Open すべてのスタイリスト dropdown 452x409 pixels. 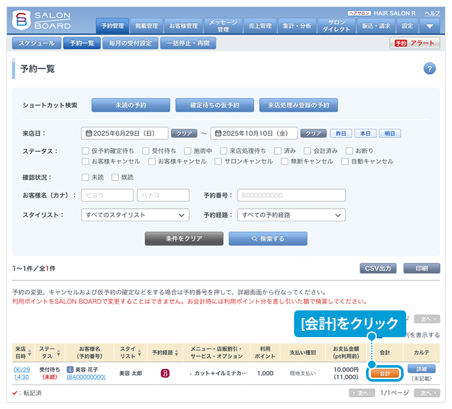[x=135, y=215]
